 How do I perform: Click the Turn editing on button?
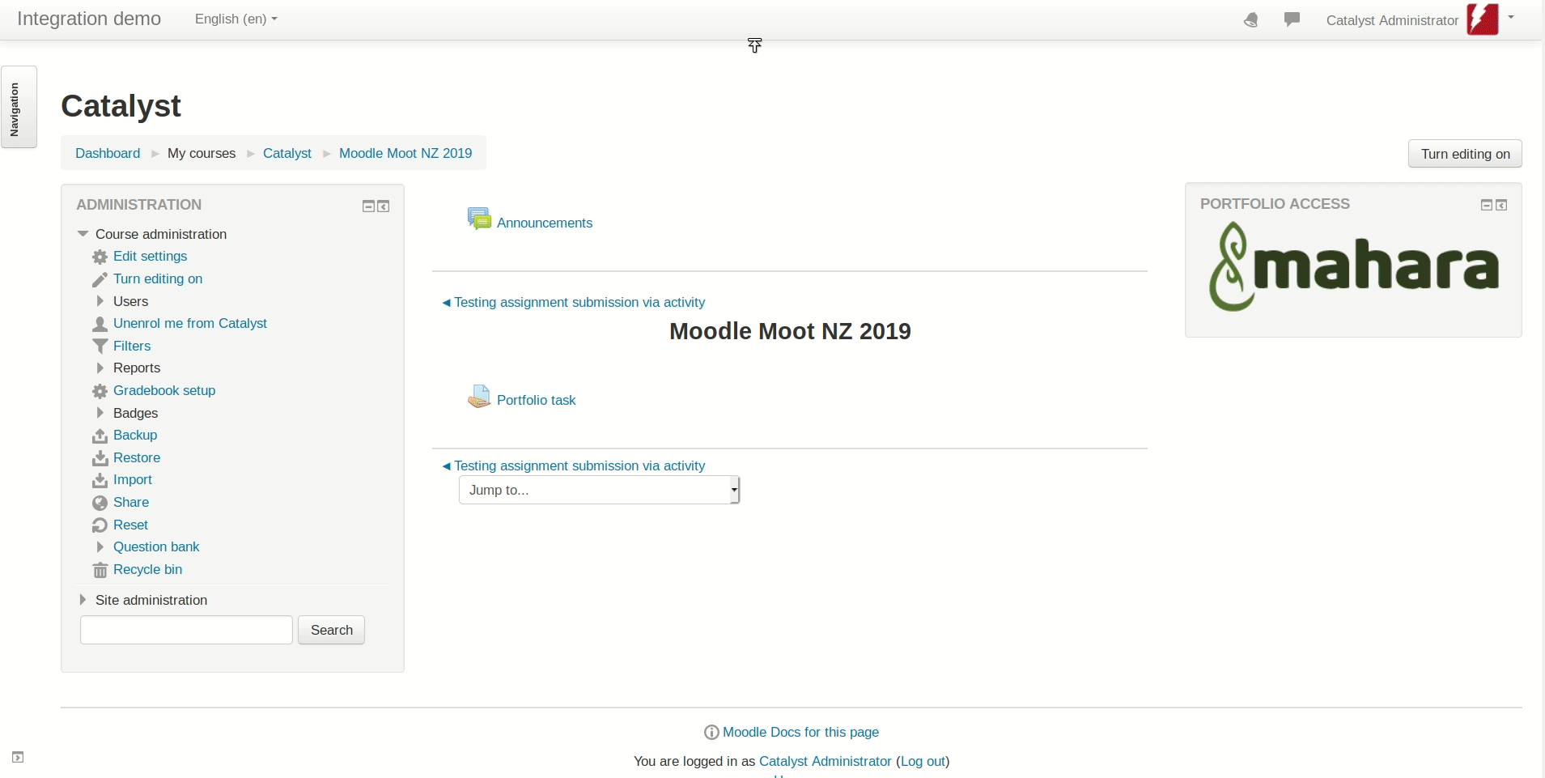click(1465, 154)
